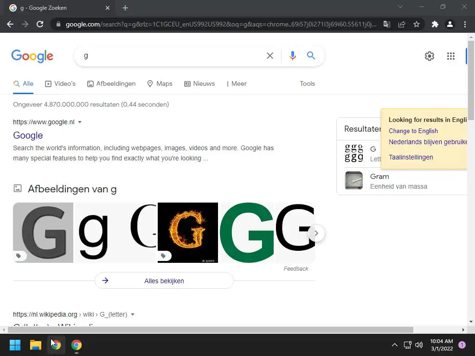Image resolution: width=475 pixels, height=356 pixels.
Task: Open File Explorer from taskbar
Action: pos(35,345)
